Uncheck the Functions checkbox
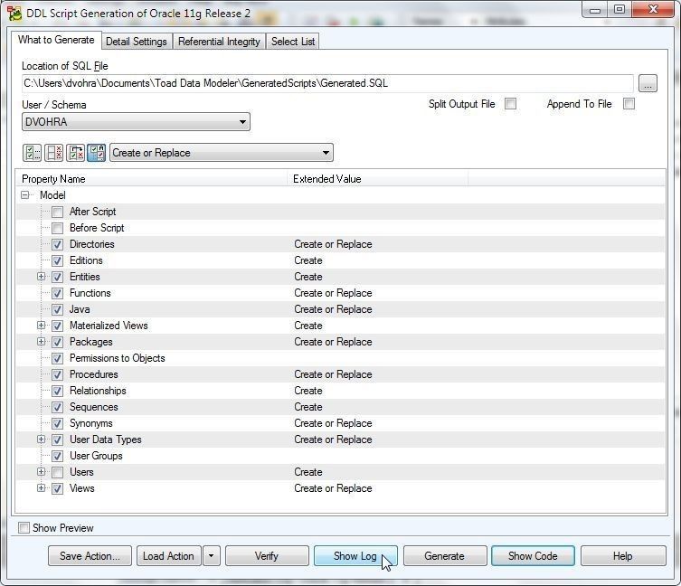This screenshot has width=681, height=586. click(57, 293)
